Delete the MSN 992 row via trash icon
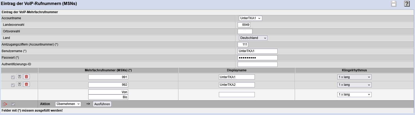 [x=26, y=84]
